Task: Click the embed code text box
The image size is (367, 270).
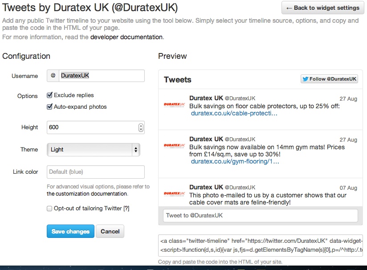Action: pos(261,245)
